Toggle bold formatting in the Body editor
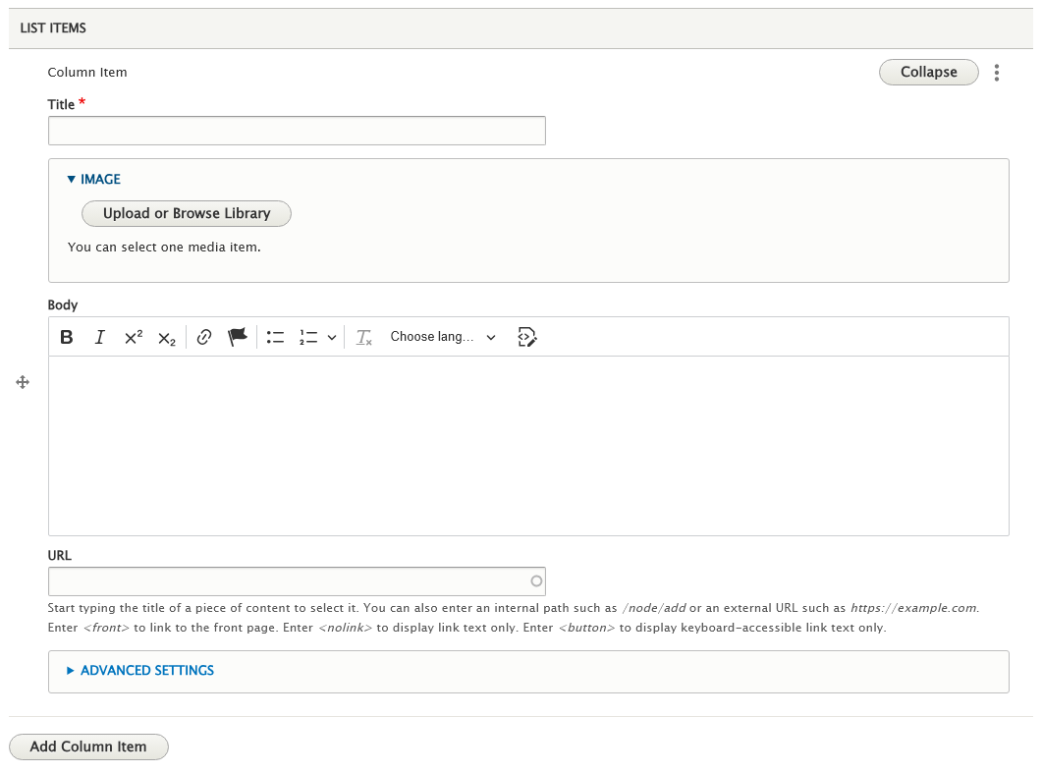Image resolution: width=1042 pixels, height=773 pixels. [66, 337]
